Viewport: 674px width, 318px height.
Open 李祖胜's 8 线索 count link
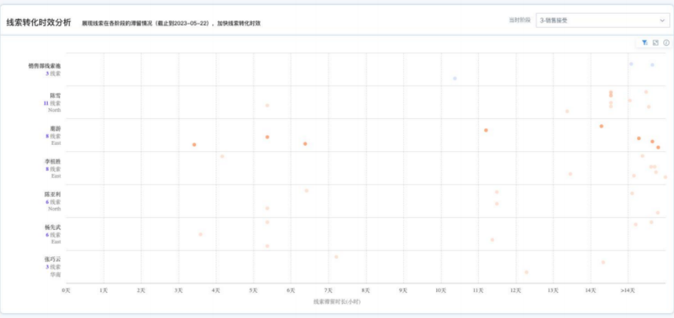click(x=53, y=168)
